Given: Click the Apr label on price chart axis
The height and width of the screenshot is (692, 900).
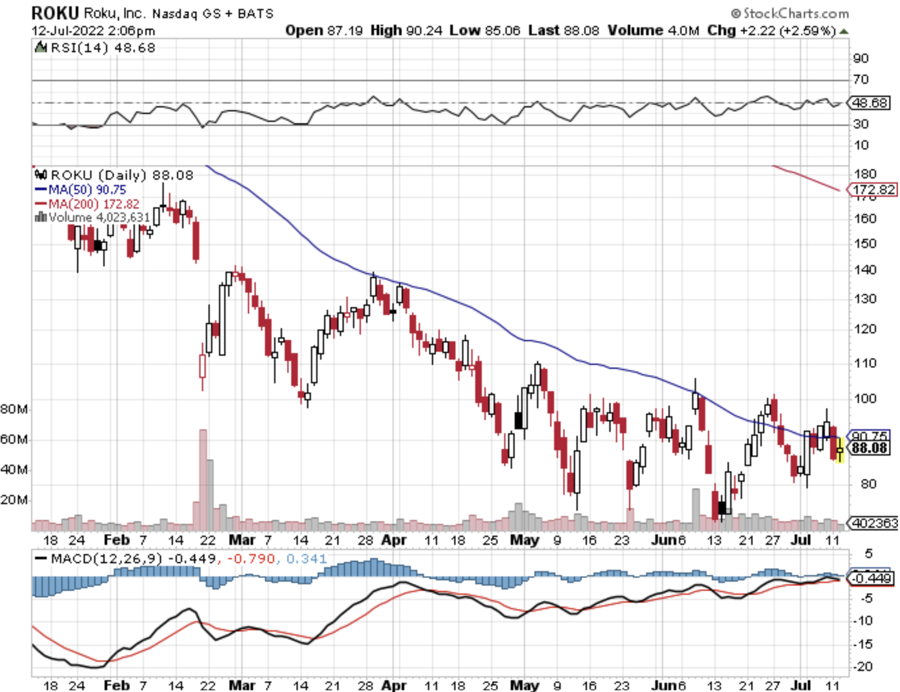Looking at the screenshot, I should (394, 540).
